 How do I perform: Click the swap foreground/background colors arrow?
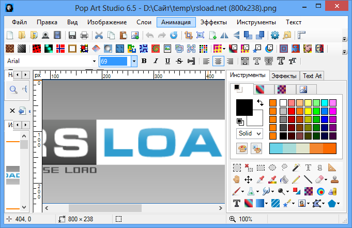pyautogui.click(x=260, y=103)
